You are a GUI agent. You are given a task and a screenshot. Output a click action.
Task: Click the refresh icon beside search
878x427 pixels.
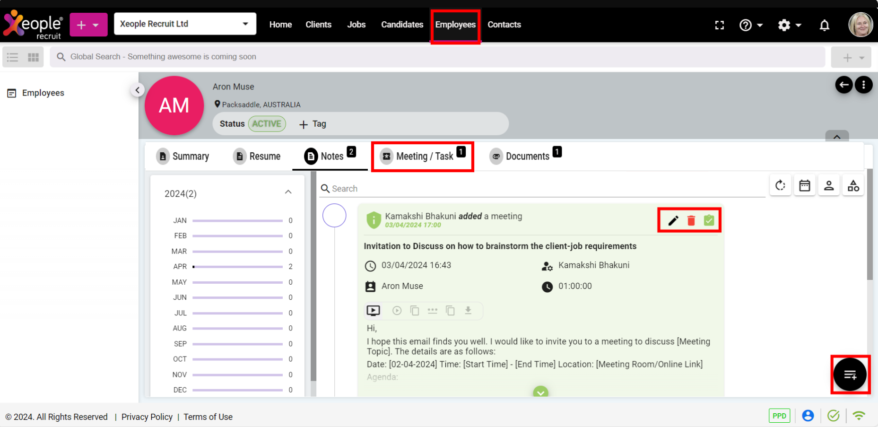click(780, 185)
